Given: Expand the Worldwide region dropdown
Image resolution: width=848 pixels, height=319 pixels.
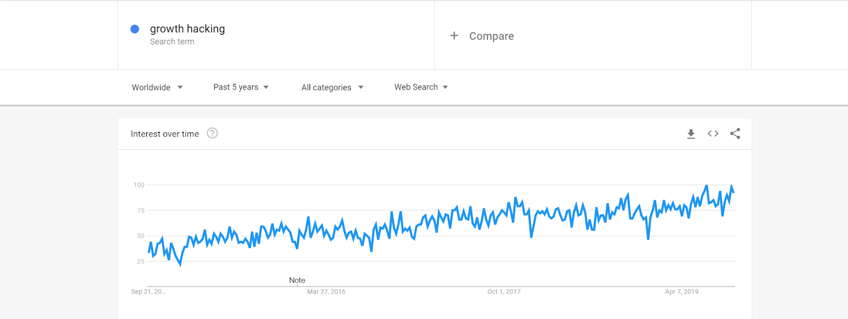Looking at the screenshot, I should pos(157,87).
